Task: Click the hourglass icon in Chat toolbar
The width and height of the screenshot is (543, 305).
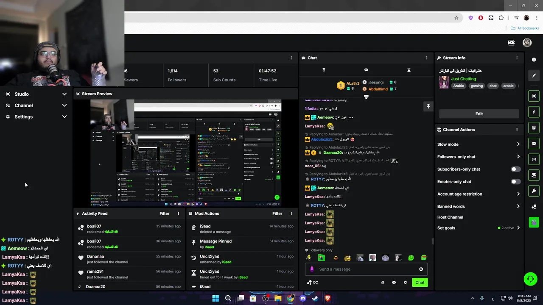Action: pos(409,70)
